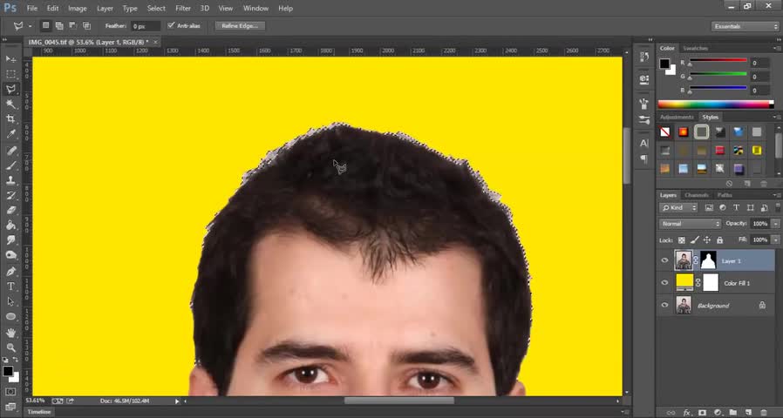Select the Magic Wand tool

click(10, 104)
